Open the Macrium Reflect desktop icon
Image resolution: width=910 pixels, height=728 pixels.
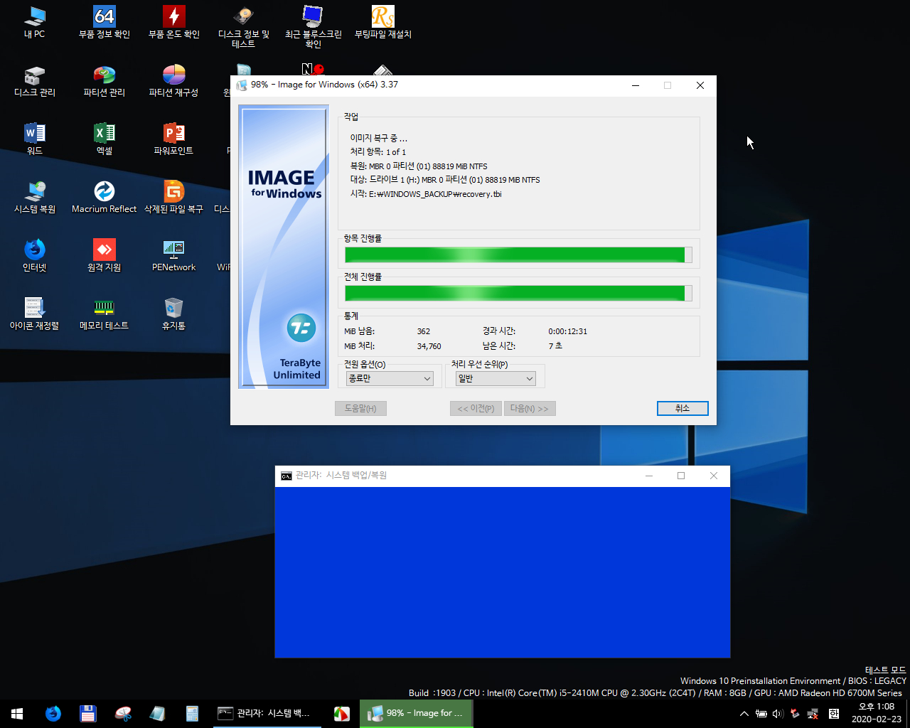tap(105, 198)
